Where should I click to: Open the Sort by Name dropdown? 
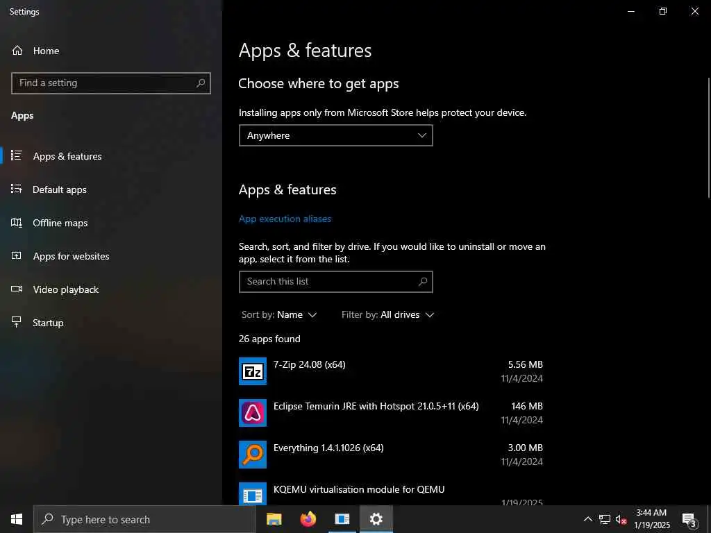pos(279,314)
